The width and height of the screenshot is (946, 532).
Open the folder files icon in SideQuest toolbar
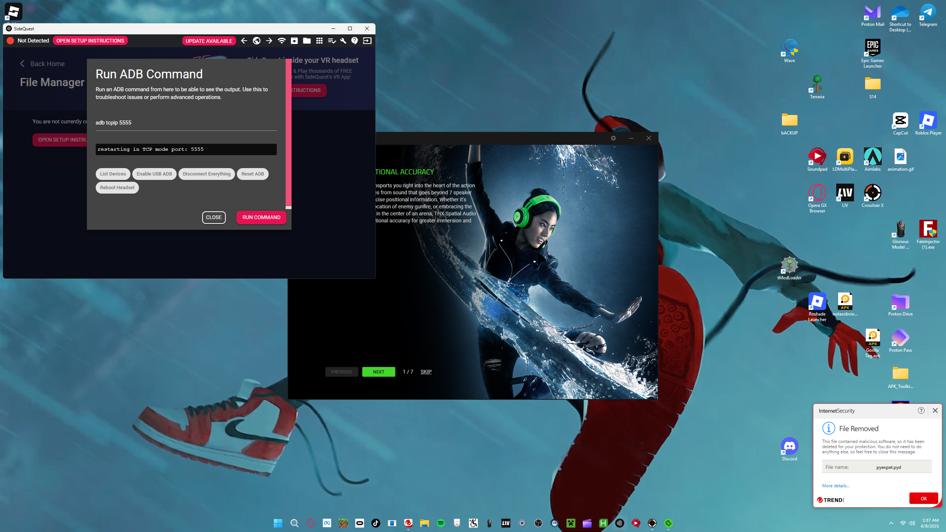point(307,41)
